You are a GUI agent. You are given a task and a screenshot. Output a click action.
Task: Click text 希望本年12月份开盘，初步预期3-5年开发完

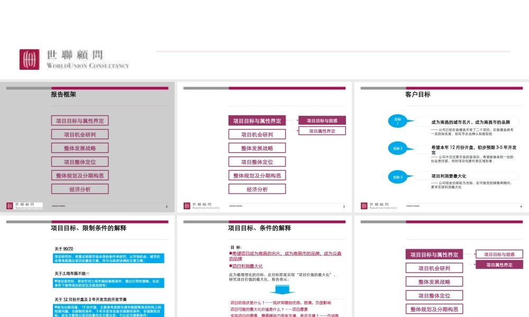473,150
